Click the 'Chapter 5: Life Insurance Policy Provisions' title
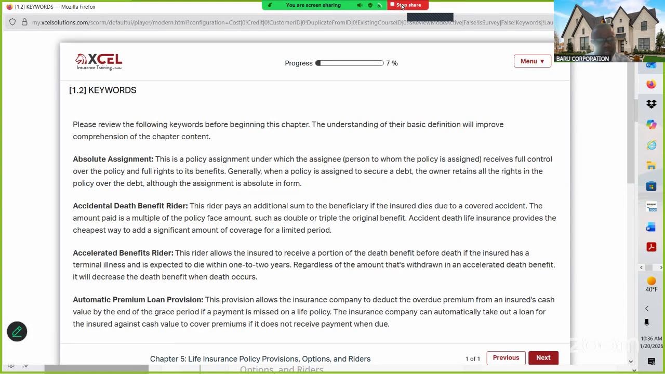The width and height of the screenshot is (665, 374). [260, 359]
